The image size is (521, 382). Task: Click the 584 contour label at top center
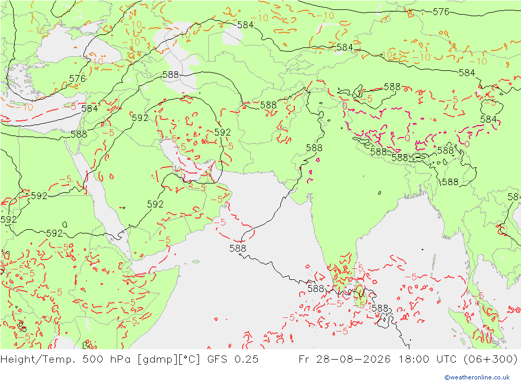tap(245, 25)
